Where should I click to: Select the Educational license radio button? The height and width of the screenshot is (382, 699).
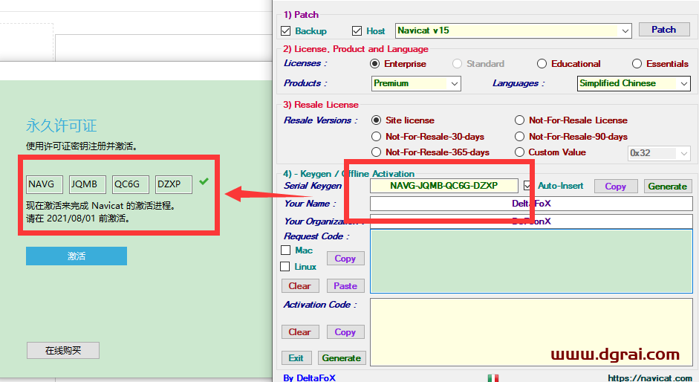(x=542, y=64)
